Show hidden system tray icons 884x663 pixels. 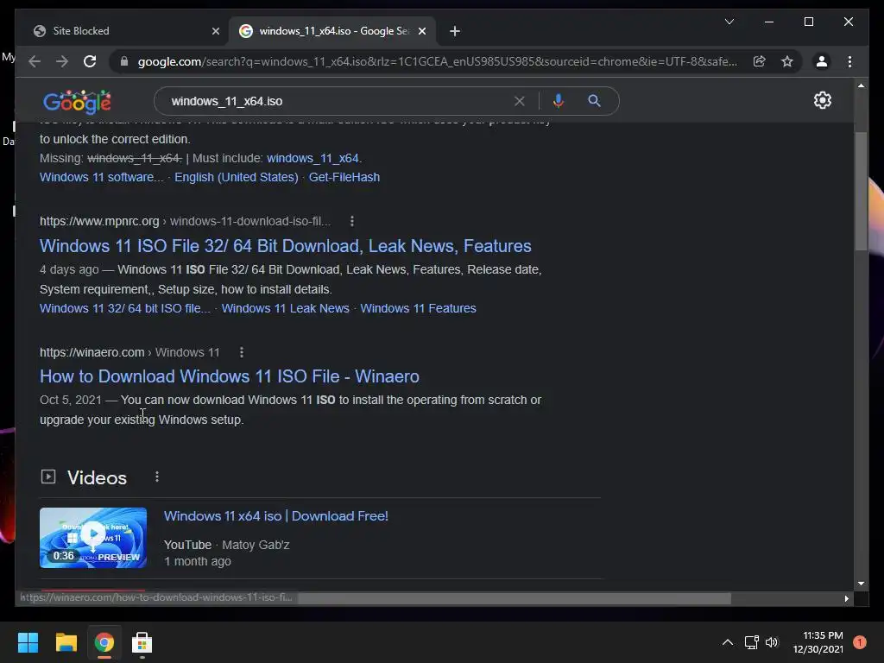click(x=728, y=642)
